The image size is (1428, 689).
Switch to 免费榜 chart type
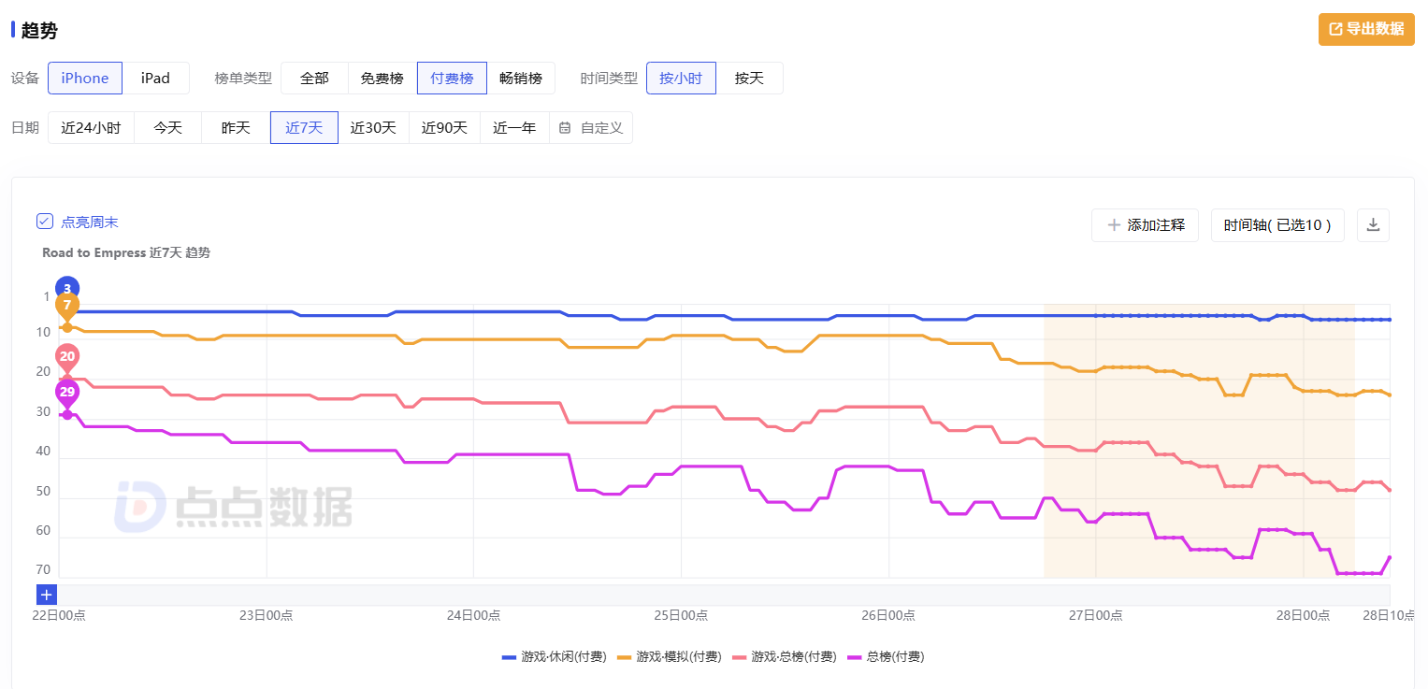click(x=382, y=79)
